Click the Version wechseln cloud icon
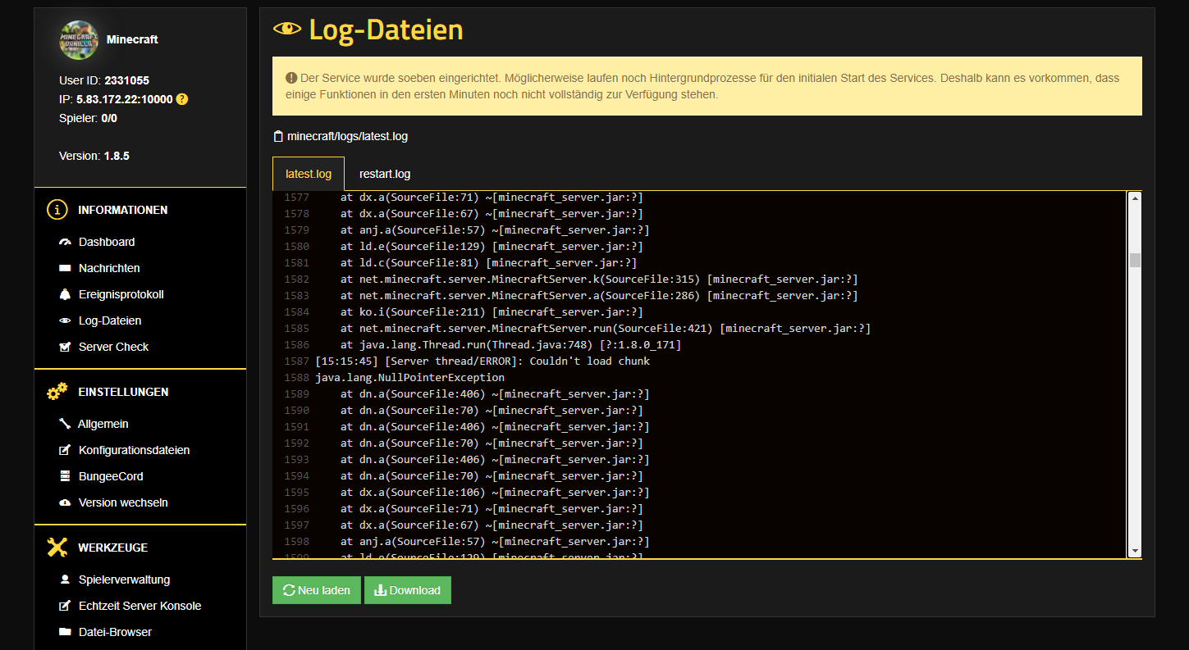This screenshot has height=650, width=1189. click(x=65, y=503)
